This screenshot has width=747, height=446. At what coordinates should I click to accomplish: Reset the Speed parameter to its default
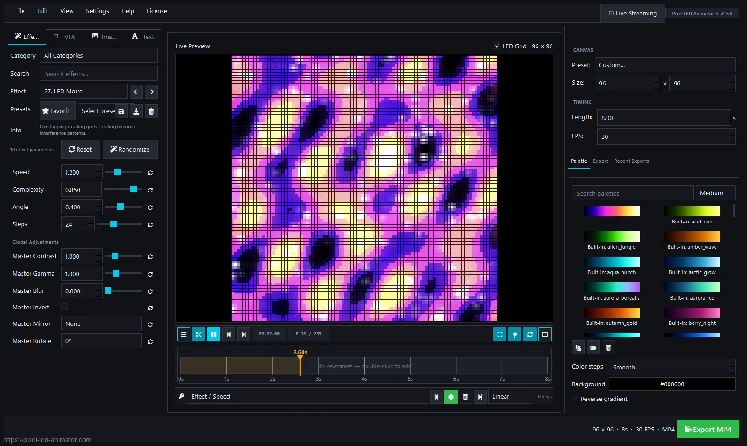click(150, 173)
